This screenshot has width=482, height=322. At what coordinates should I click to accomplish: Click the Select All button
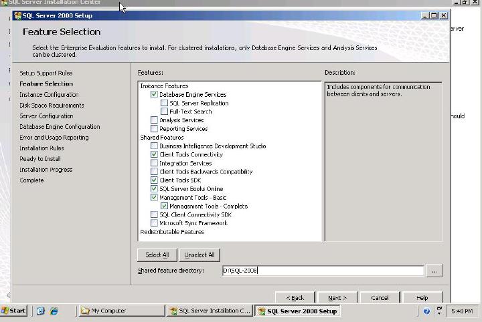click(157, 255)
